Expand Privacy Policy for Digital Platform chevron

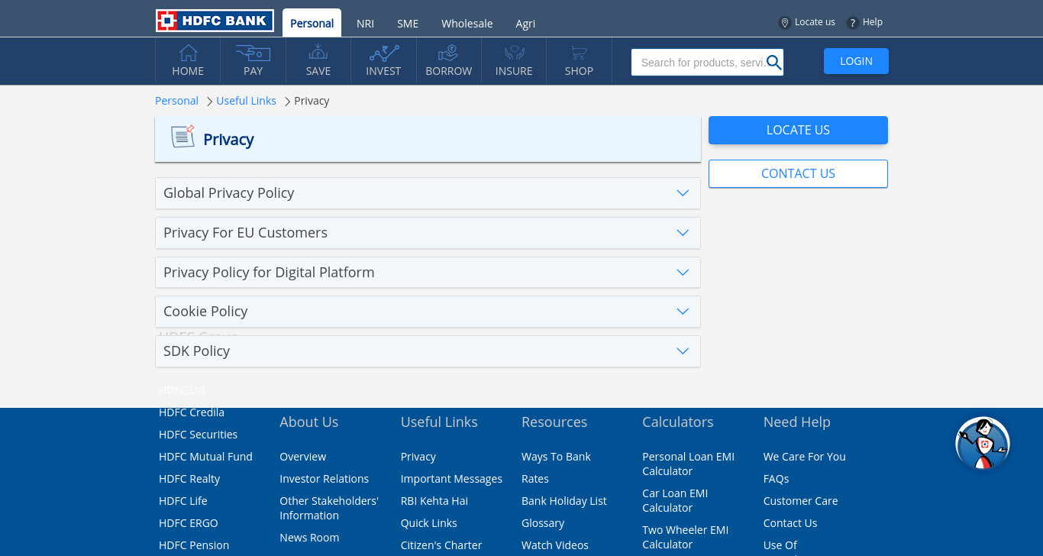(x=683, y=273)
